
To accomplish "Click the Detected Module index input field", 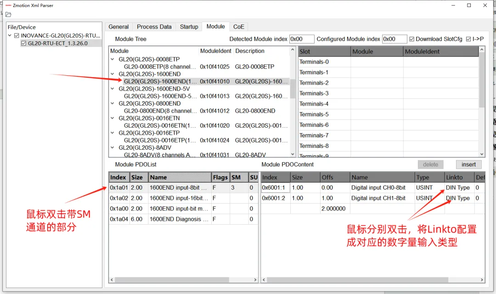I will point(301,39).
